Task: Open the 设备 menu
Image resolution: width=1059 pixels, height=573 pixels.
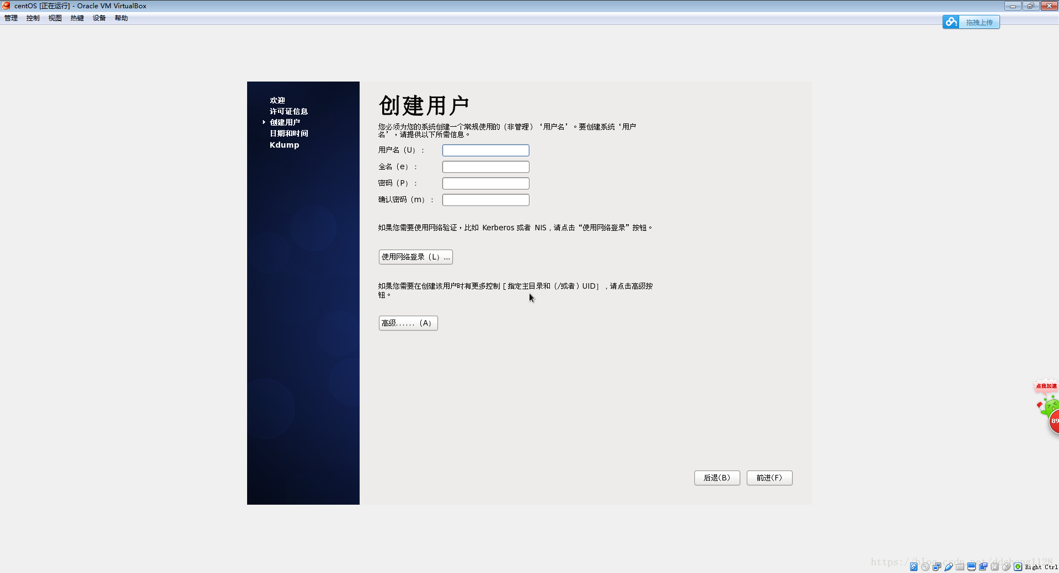Action: tap(99, 18)
